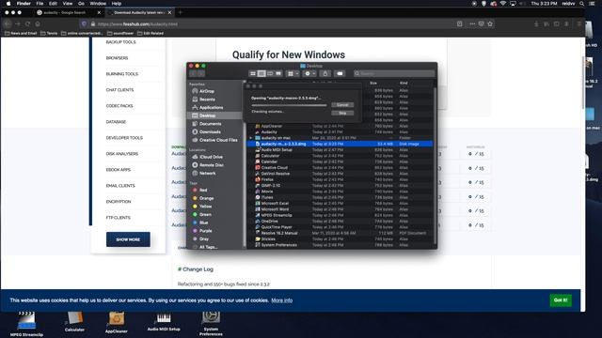602x338 pixels.
Task: Open AirDrop in Finder sidebar
Action: (207, 91)
